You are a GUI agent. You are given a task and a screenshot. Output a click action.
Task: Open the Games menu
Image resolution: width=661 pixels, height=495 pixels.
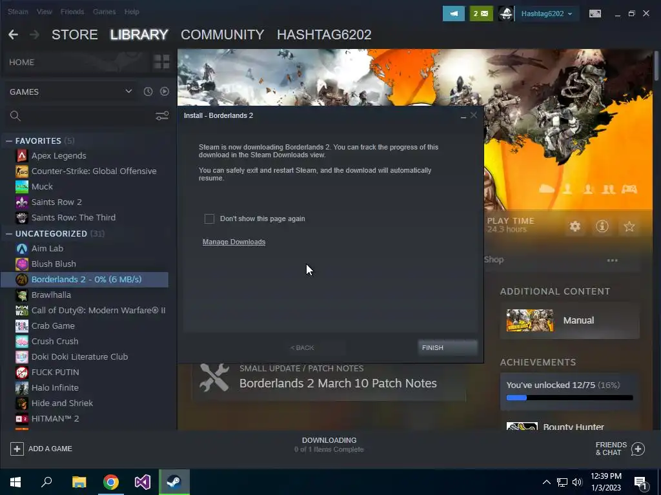click(x=104, y=12)
